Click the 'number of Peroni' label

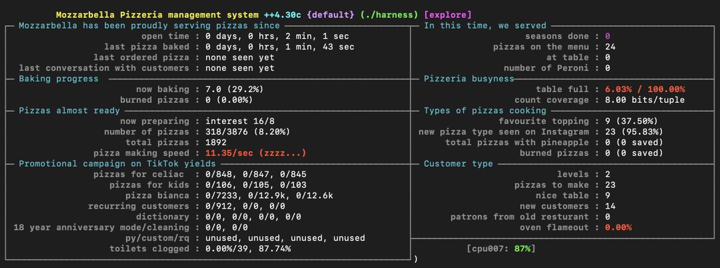tap(546, 68)
